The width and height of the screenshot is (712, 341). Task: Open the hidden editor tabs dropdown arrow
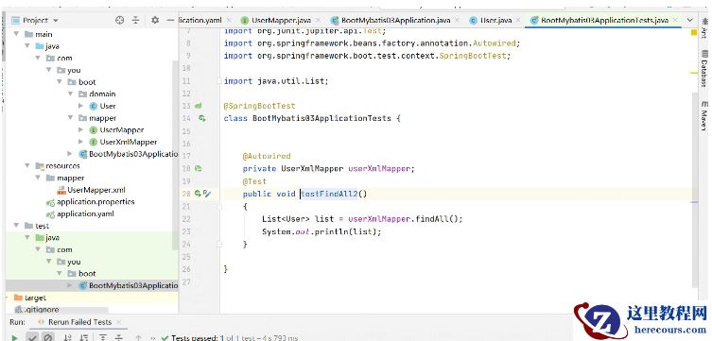tap(689, 20)
